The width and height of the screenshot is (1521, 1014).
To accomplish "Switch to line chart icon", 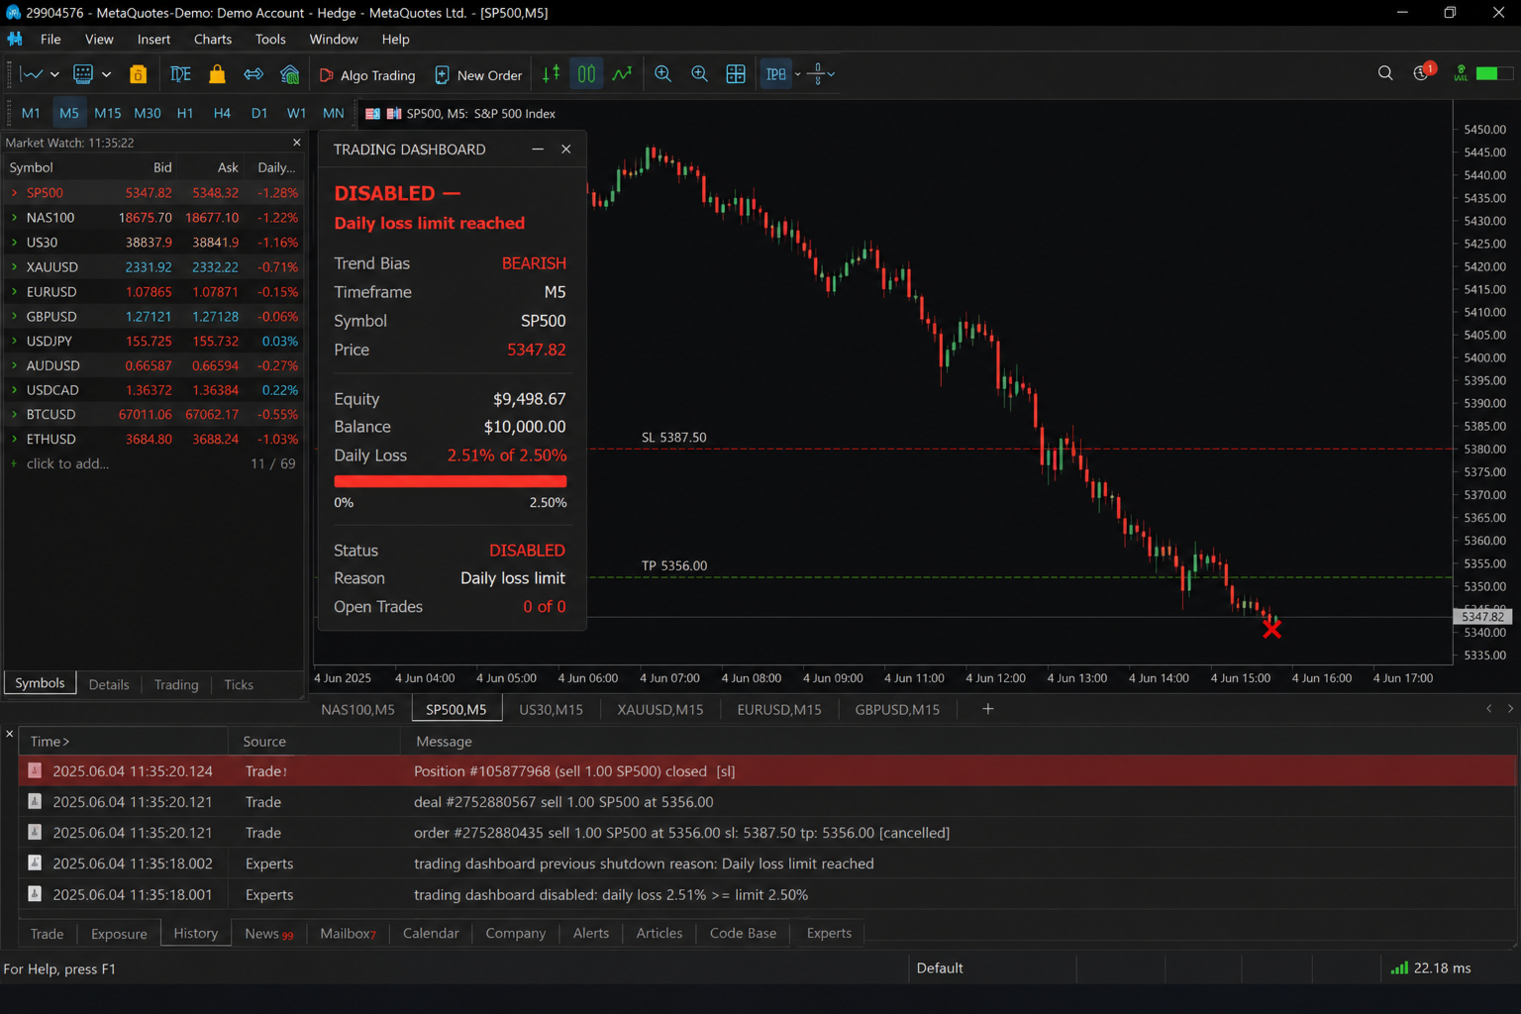I will pyautogui.click(x=623, y=74).
